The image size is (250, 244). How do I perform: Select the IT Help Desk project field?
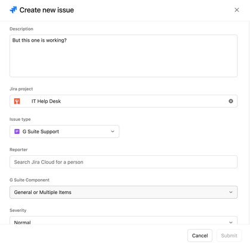tap(124, 101)
